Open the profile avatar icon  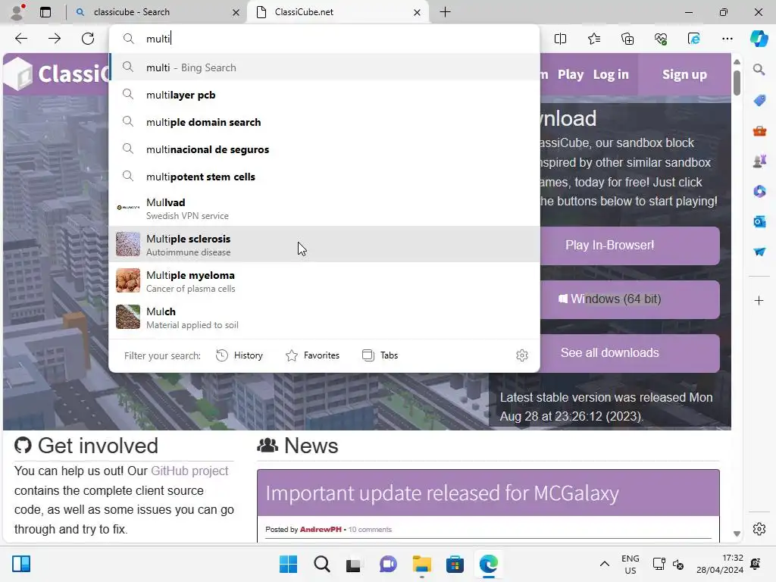pos(18,12)
